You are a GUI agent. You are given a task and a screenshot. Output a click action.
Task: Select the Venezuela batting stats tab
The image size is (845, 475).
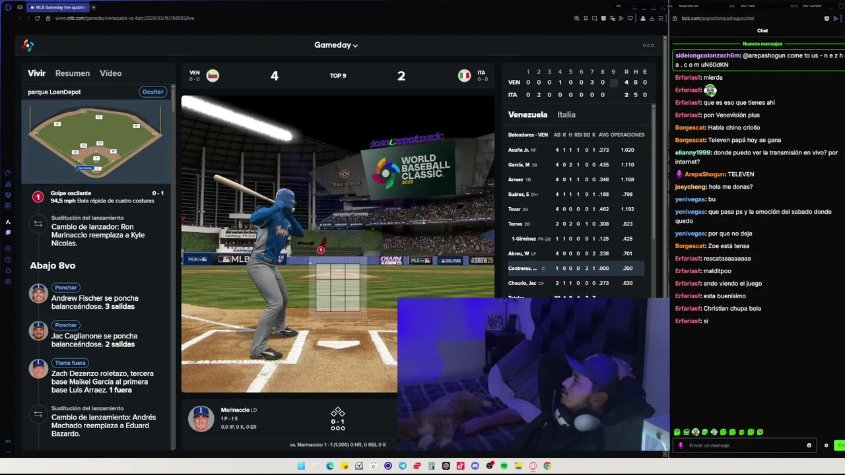point(527,115)
